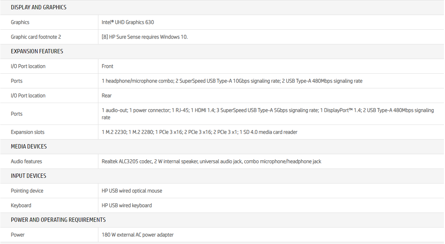Click the POWER AND OPERATING REQUIREMENTS header
This screenshot has width=445, height=244.
click(x=58, y=220)
